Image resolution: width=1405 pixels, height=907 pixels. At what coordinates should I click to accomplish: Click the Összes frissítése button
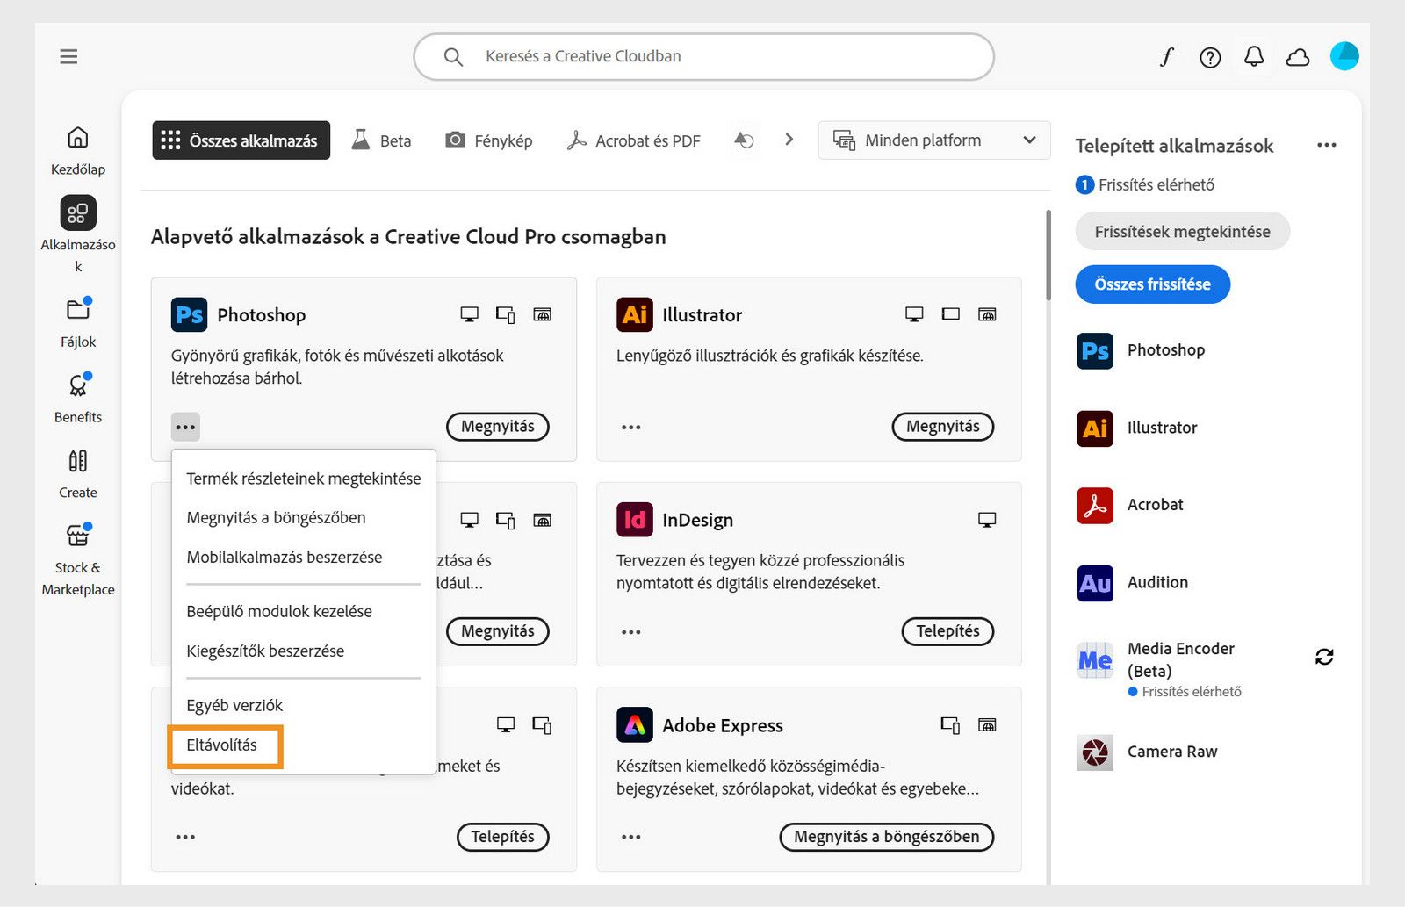coord(1152,284)
